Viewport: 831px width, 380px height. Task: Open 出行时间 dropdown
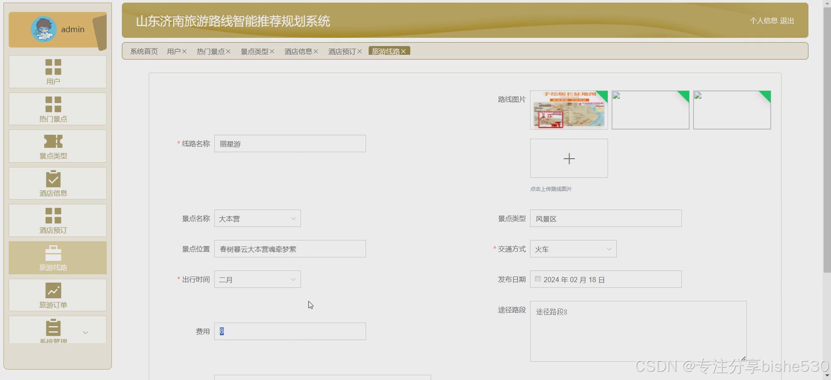point(258,279)
